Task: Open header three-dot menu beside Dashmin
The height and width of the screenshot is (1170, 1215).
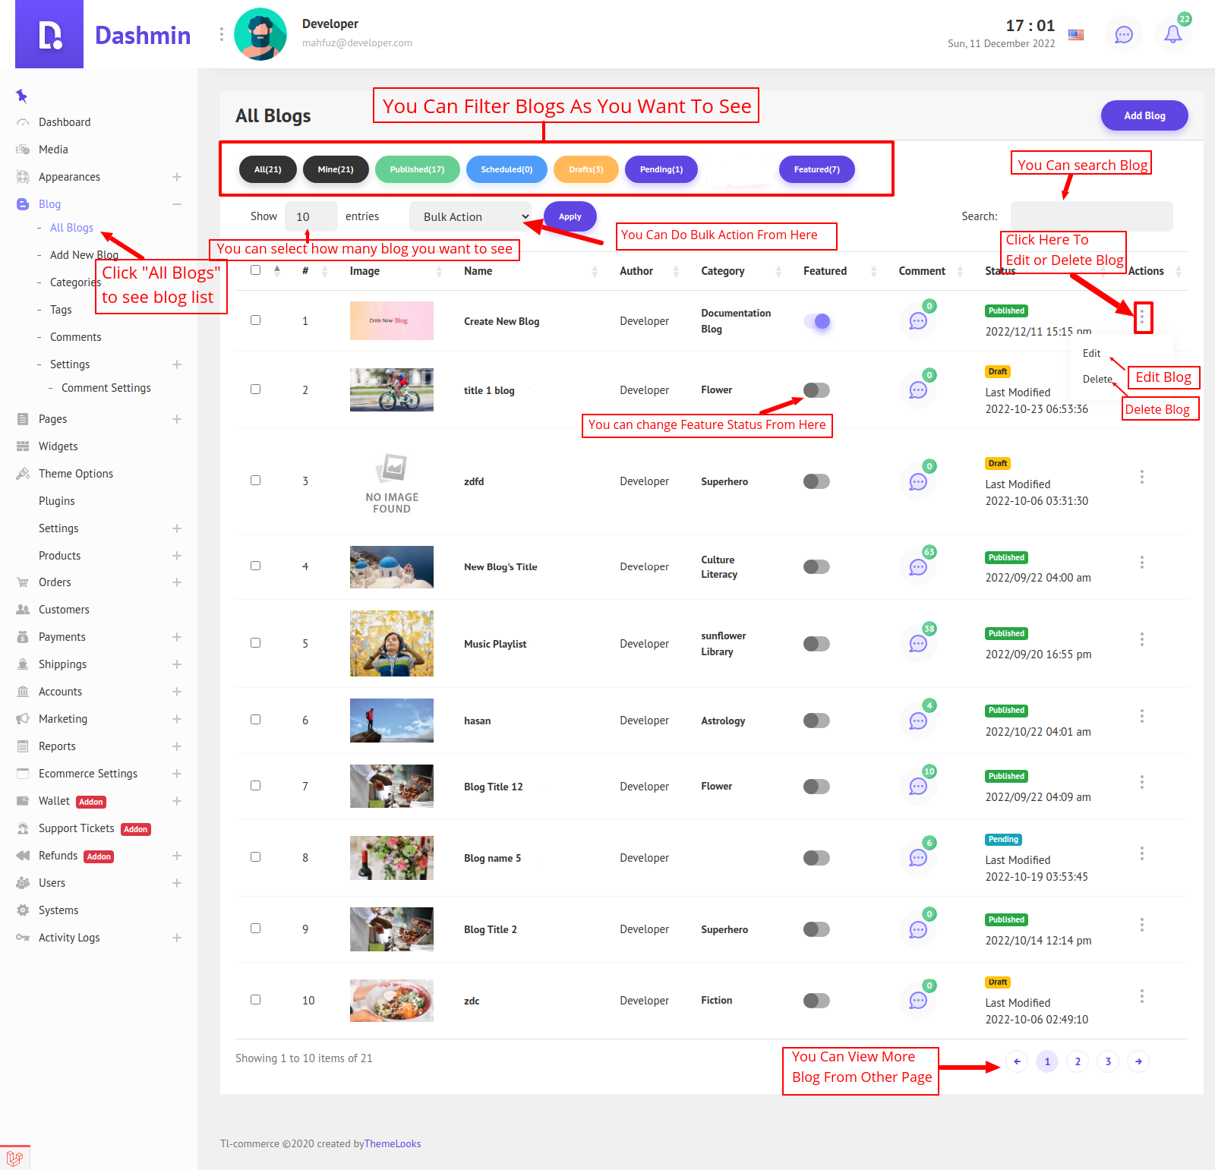Action: pos(221,34)
